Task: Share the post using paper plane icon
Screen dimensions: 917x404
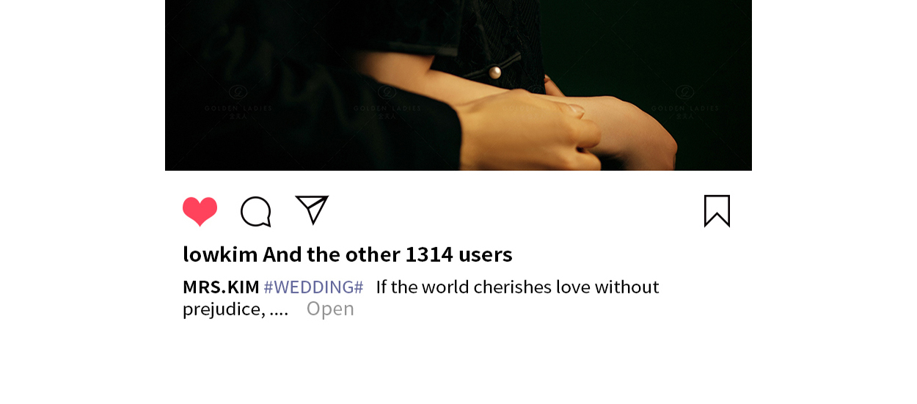Action: tap(312, 210)
